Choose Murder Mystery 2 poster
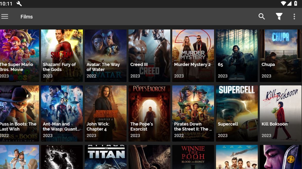The width and height of the screenshot is (302, 169). tap(193, 56)
